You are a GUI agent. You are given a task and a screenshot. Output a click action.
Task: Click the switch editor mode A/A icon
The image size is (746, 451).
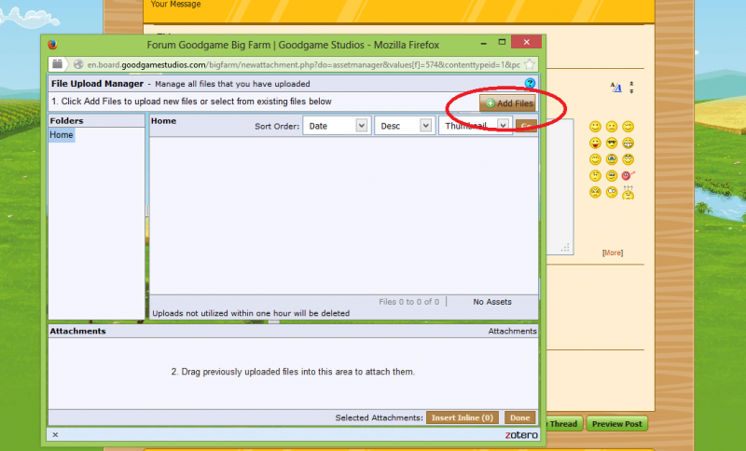coord(615,88)
